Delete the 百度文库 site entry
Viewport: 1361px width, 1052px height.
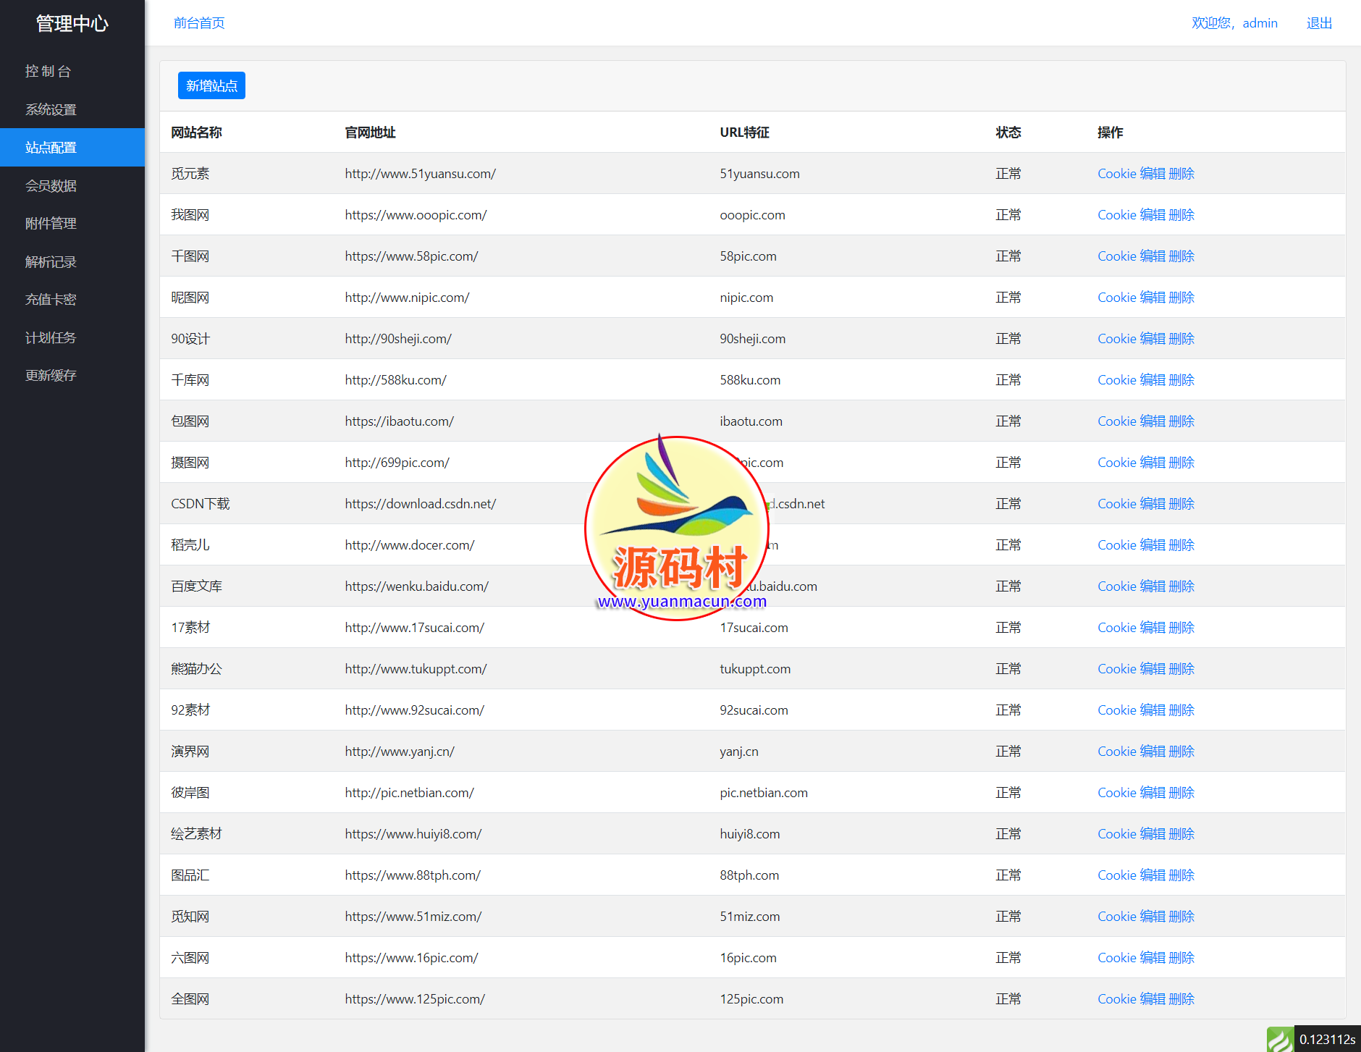[1181, 586]
